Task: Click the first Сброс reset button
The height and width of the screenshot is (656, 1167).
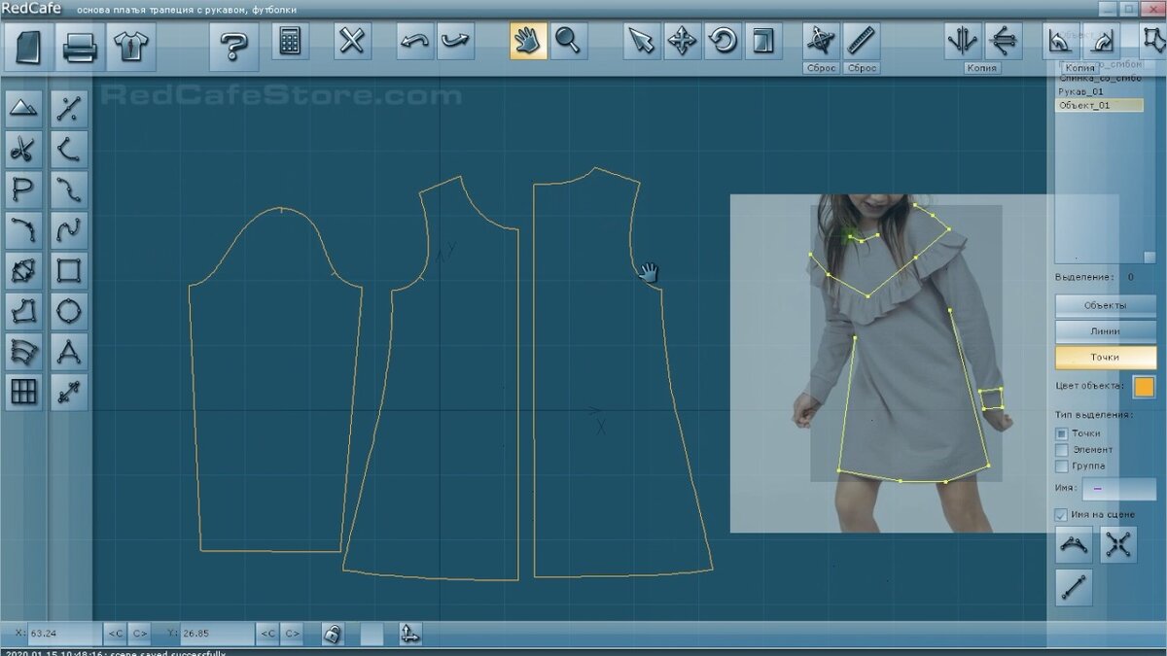Action: tap(822, 68)
